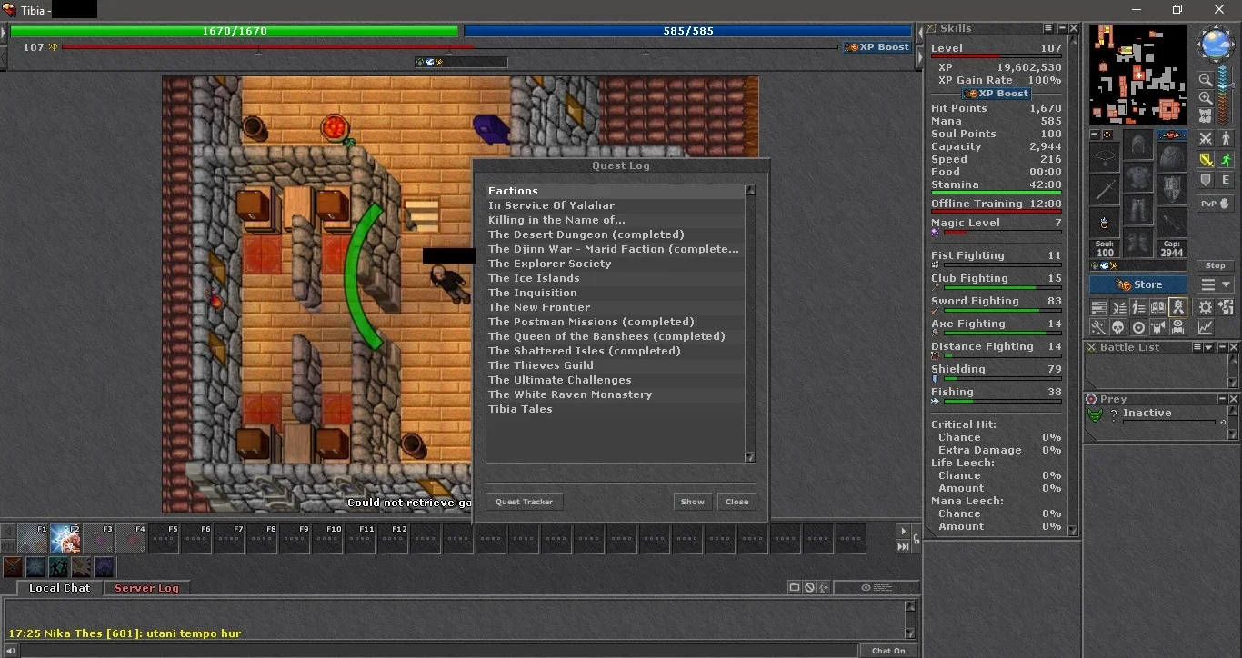Open the Store button
The width and height of the screenshot is (1242, 658).
(x=1138, y=284)
